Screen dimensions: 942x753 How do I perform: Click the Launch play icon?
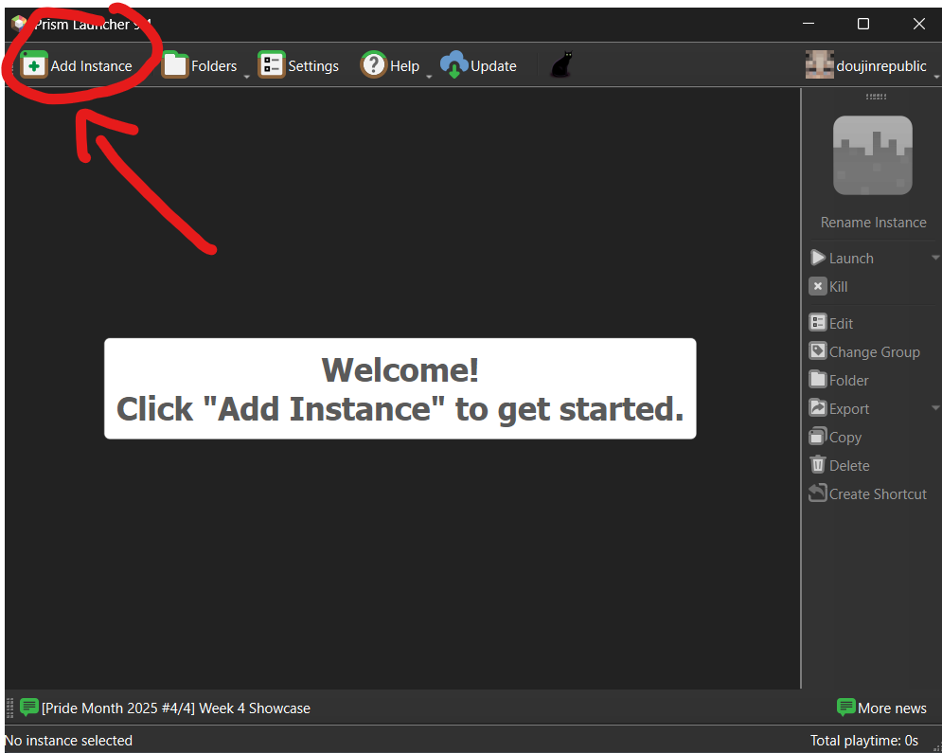[818, 258]
